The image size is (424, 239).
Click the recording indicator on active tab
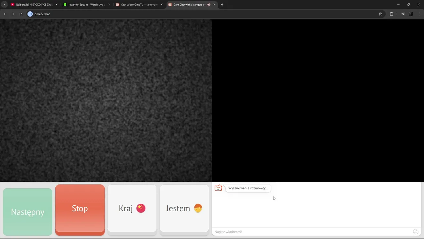pos(209,5)
